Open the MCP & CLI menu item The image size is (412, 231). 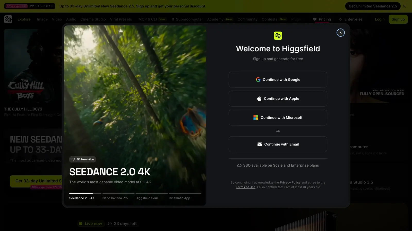(152, 19)
